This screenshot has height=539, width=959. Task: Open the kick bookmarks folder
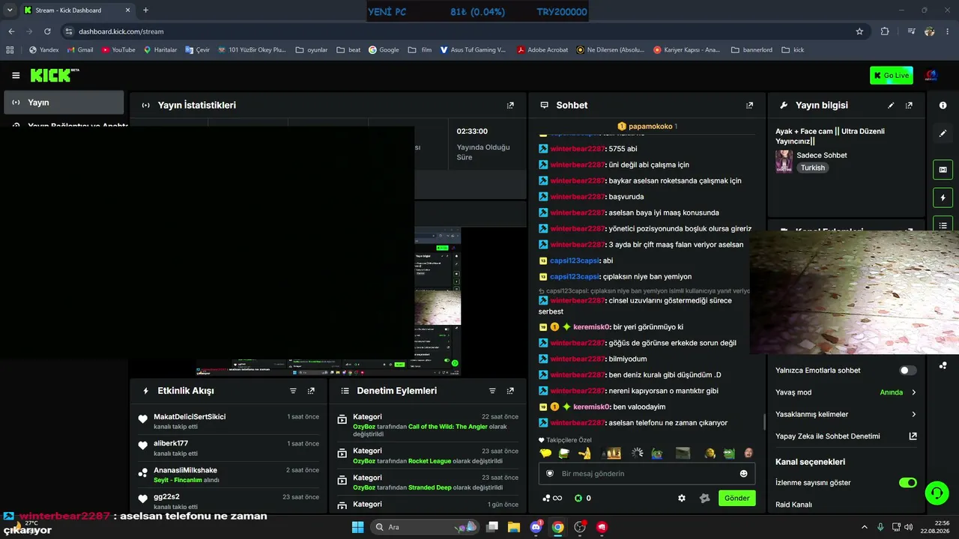pyautogui.click(x=793, y=50)
